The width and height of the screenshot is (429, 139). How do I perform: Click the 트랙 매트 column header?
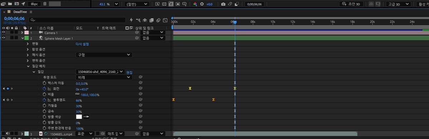tap(109, 28)
